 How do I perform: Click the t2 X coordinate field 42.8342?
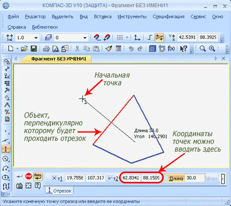coord(130,178)
